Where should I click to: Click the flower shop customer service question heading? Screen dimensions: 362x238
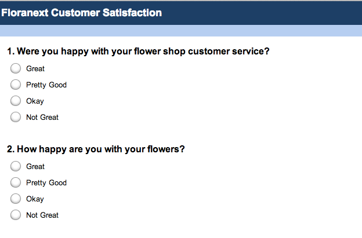tap(138, 52)
